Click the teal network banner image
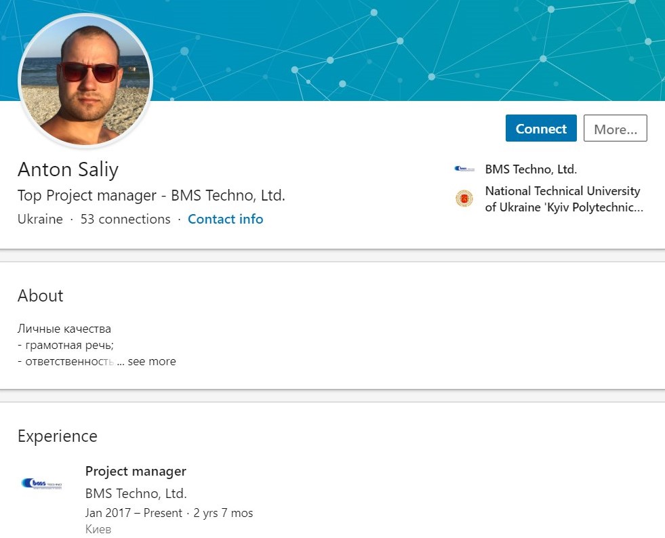The image size is (665, 538). point(407,47)
